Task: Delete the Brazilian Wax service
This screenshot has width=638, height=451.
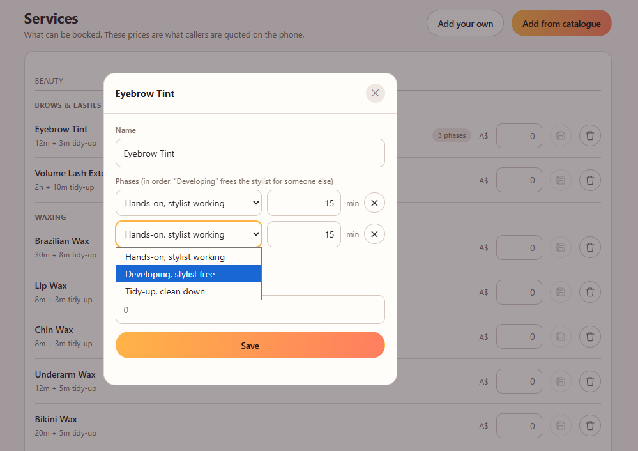Action: [589, 247]
